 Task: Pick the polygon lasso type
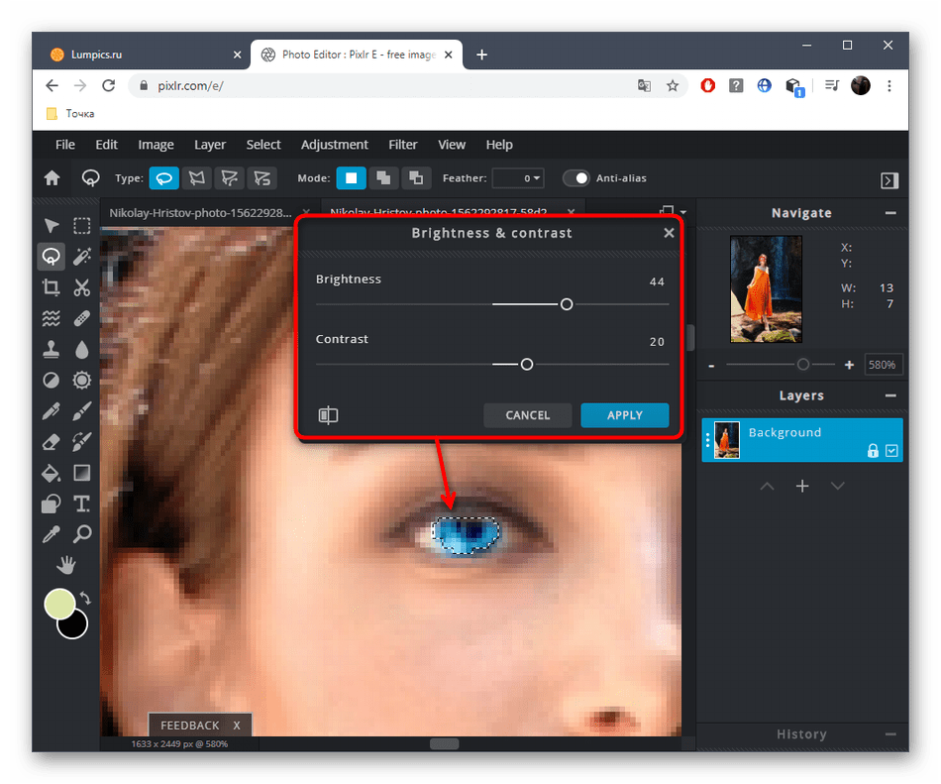pos(197,178)
